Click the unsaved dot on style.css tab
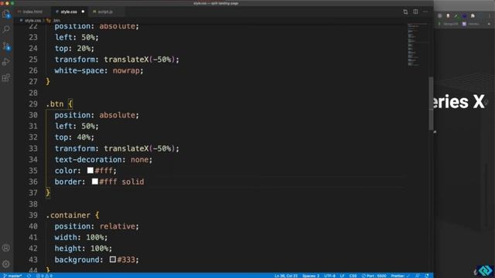Screen dimensions: 495x278 tap(83, 12)
